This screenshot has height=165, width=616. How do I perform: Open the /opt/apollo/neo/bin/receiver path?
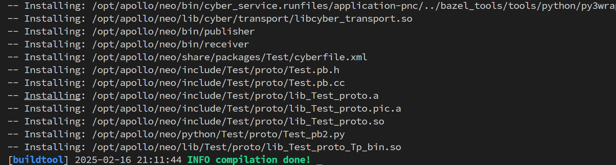click(171, 44)
